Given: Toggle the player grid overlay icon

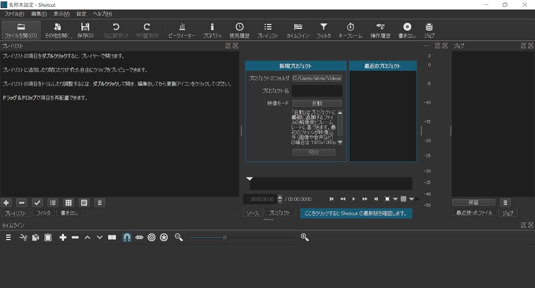Looking at the screenshot, I should [x=404, y=199].
